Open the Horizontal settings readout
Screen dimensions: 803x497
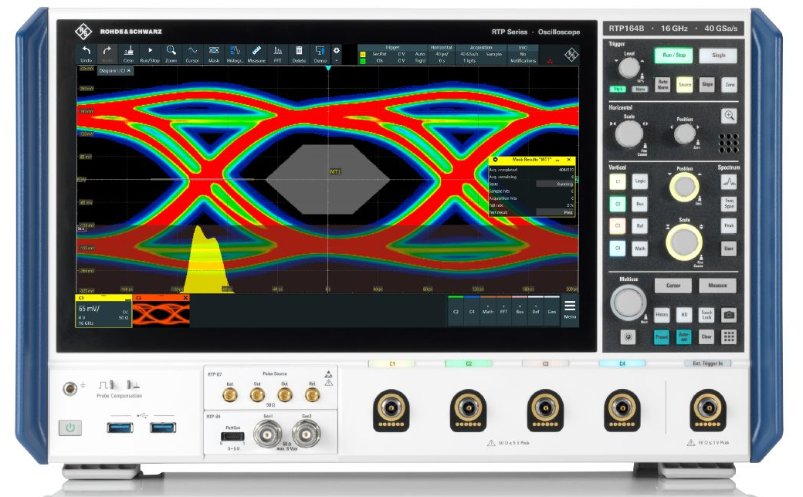click(x=442, y=54)
